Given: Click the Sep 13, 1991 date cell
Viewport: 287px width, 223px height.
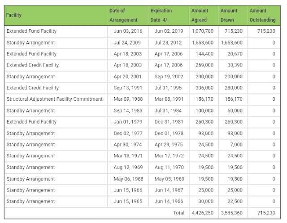Looking at the screenshot, I should [x=128, y=88].
